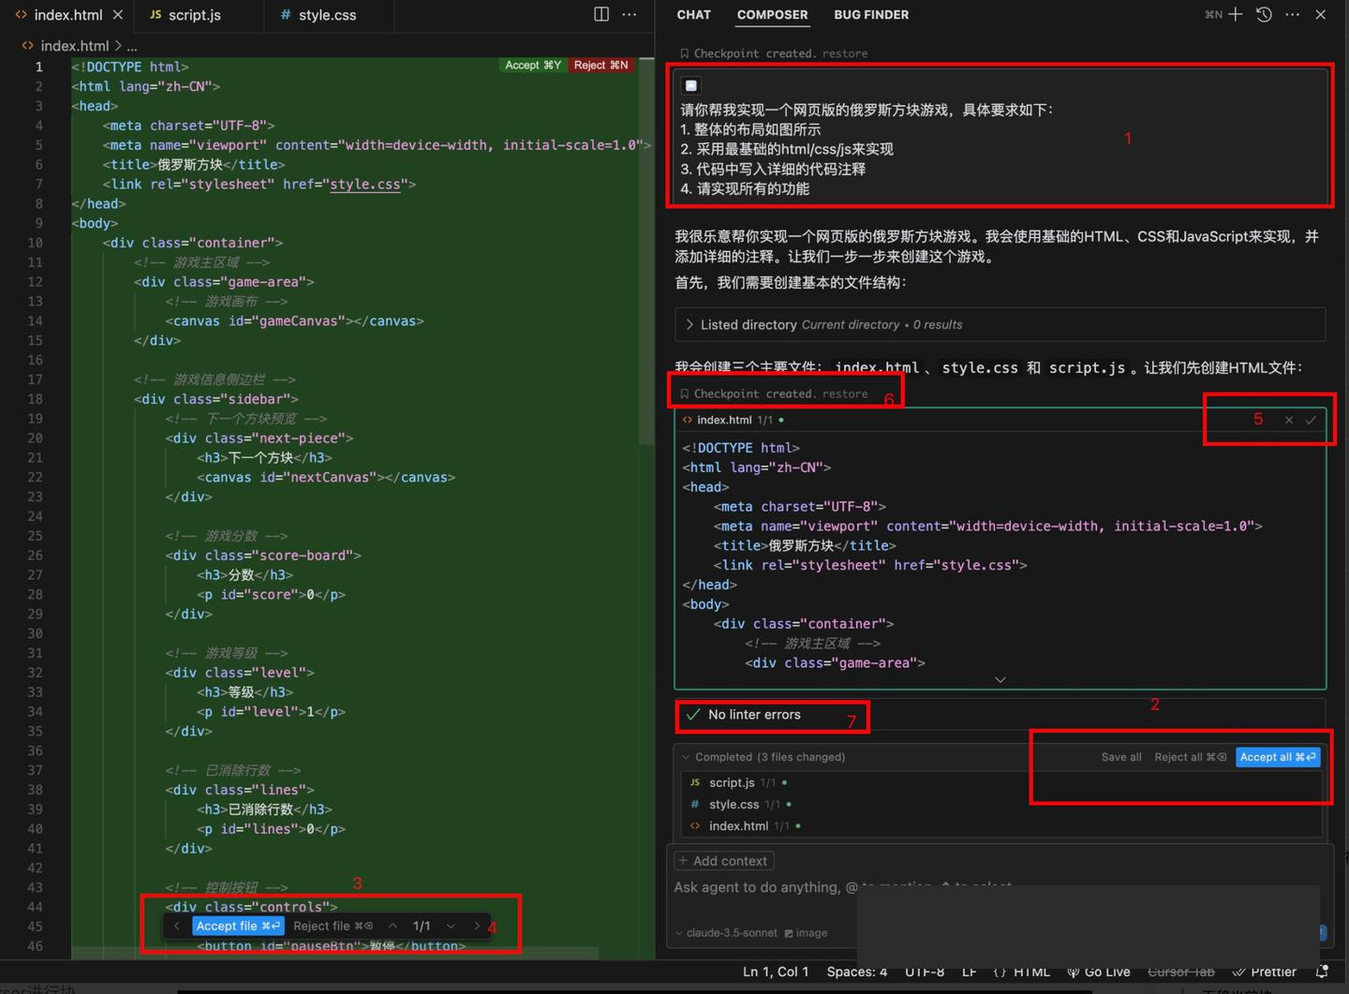
Task: Toggle Prettier formatter in status bar
Action: [1265, 972]
